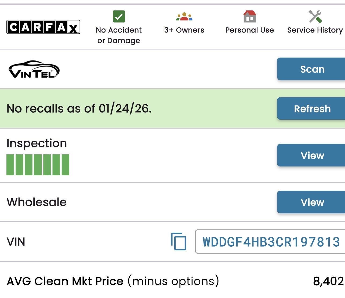
Task: Open the No Accident or Damage label
Action: [x=119, y=35]
